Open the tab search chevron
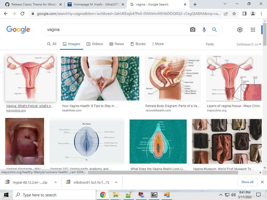This screenshot has width=267, height=200. click(x=225, y=4)
